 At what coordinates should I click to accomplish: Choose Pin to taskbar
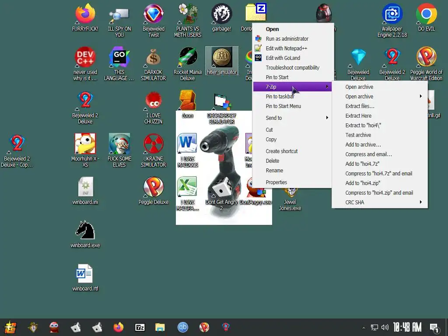[x=292, y=97]
